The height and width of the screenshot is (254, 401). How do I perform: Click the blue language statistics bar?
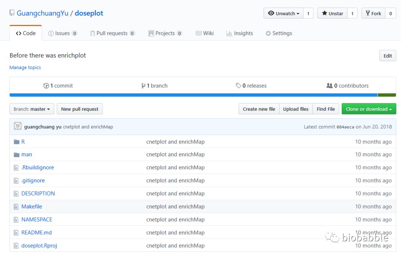193,95
